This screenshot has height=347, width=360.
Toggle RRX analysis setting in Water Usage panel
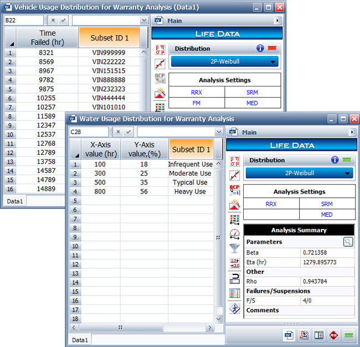271,204
